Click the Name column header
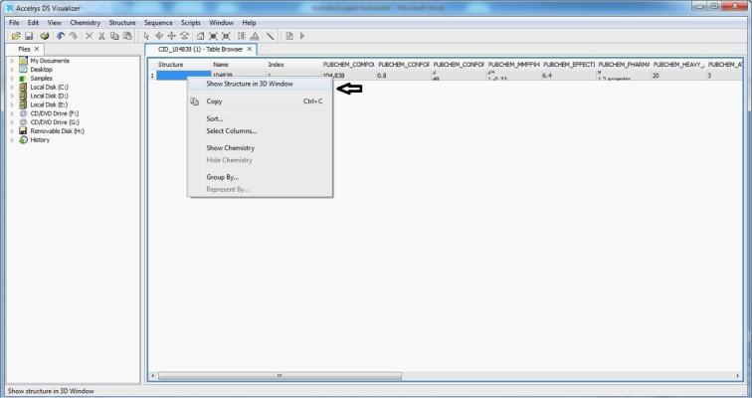Image resolution: width=752 pixels, height=398 pixels. click(x=221, y=64)
